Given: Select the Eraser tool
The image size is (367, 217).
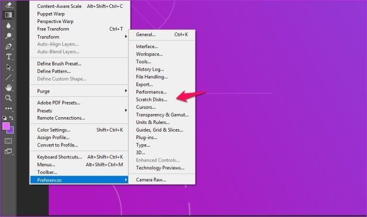Looking at the screenshot, I should pyautogui.click(x=8, y=5).
